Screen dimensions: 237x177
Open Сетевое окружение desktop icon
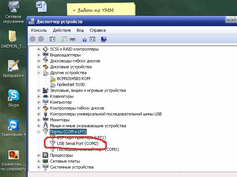click(13, 12)
